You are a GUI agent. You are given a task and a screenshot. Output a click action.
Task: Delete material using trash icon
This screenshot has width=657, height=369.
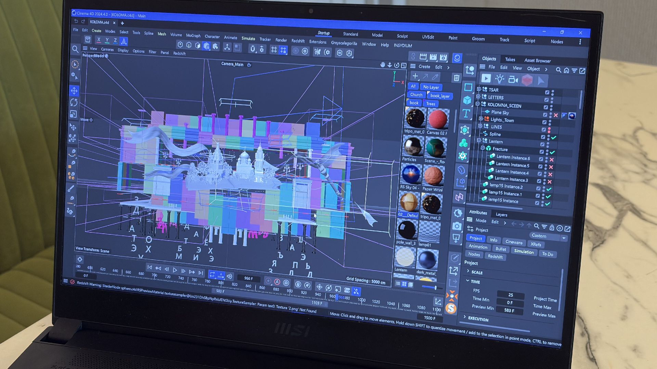click(x=456, y=78)
